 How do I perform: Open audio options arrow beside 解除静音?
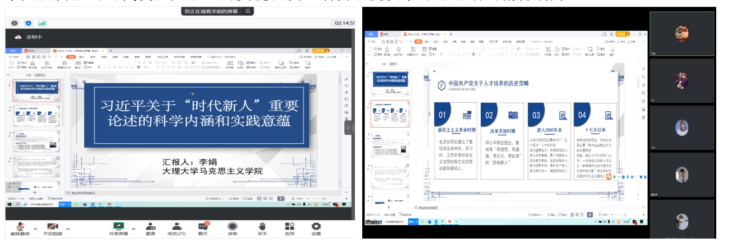point(35,229)
